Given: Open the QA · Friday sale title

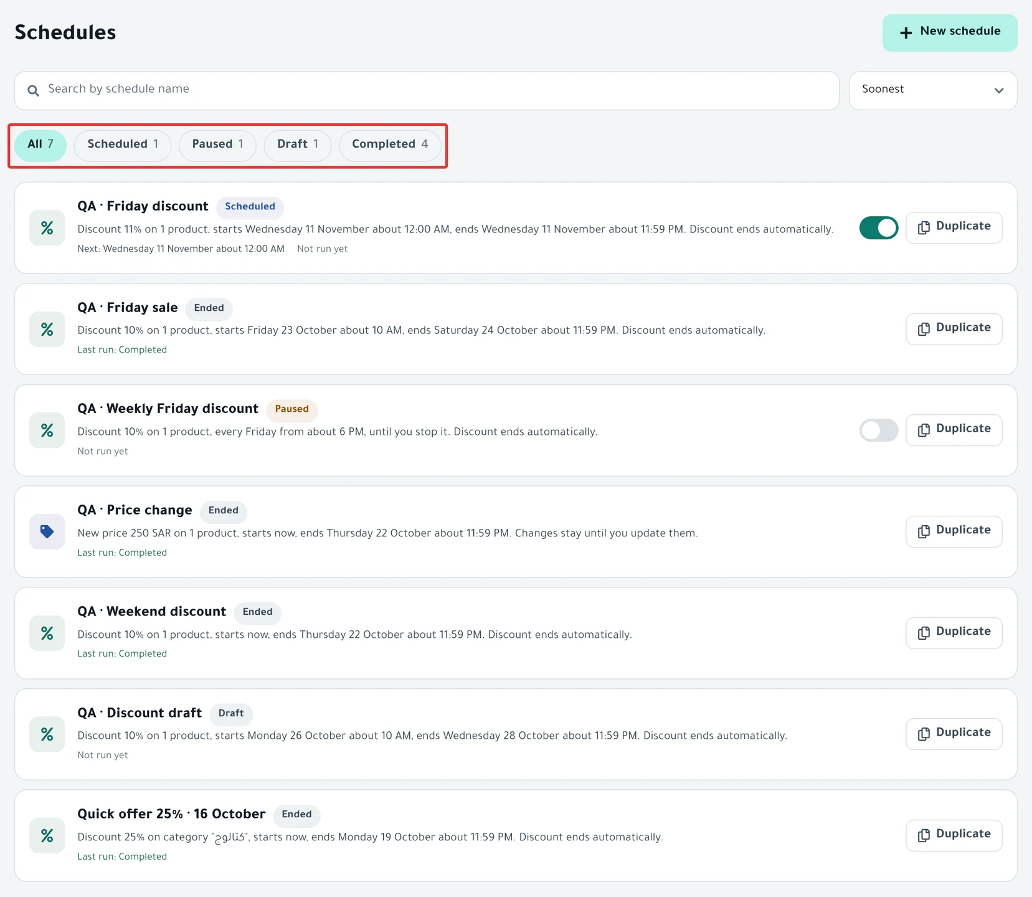Looking at the screenshot, I should coord(128,308).
